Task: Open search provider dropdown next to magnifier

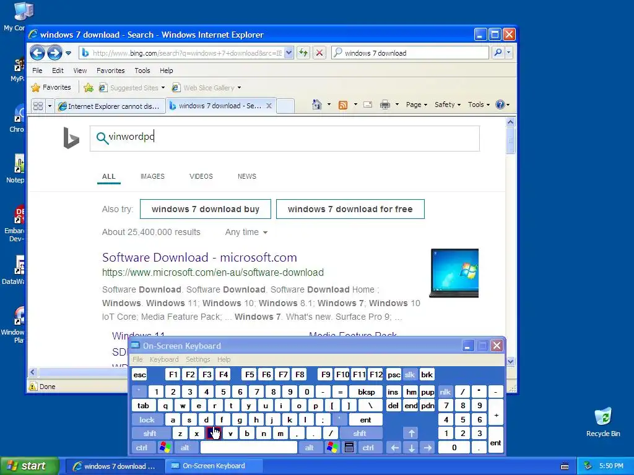Action: click(508, 53)
